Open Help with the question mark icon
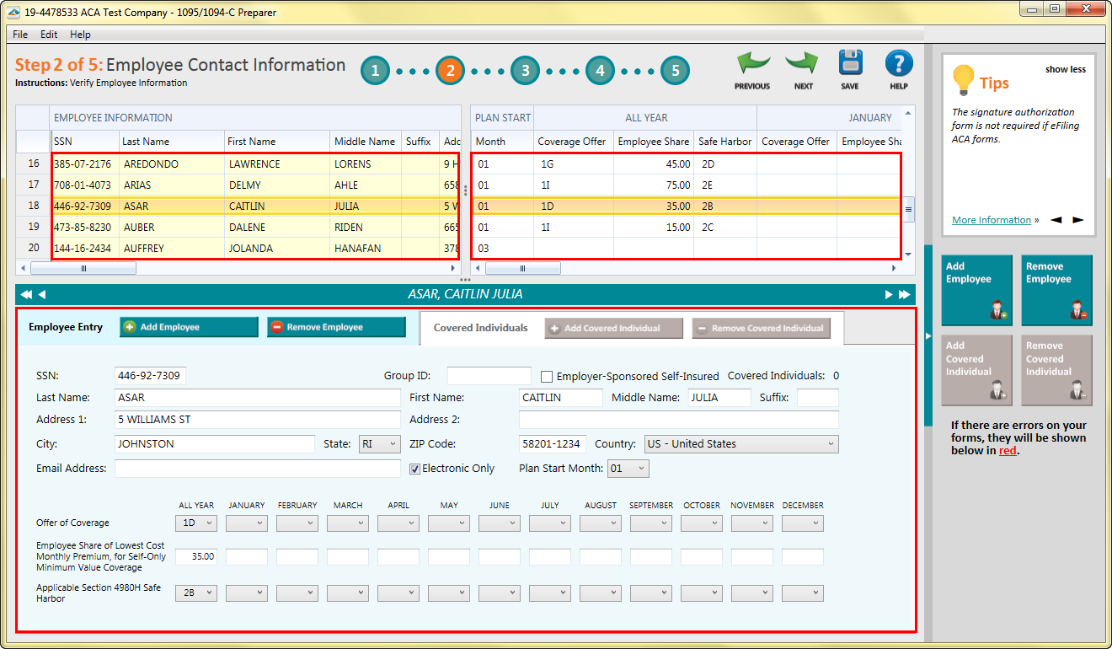This screenshot has height=649, width=1112. pyautogui.click(x=899, y=65)
